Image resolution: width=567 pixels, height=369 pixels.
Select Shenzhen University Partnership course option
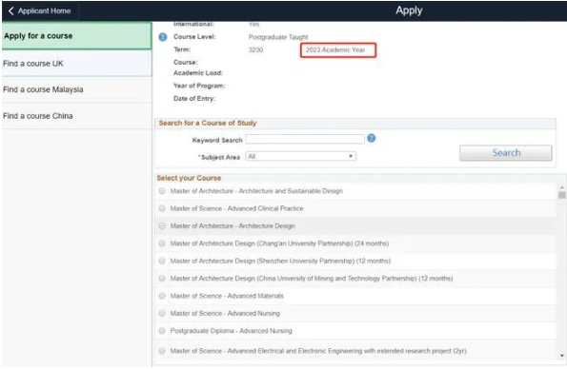(x=162, y=261)
